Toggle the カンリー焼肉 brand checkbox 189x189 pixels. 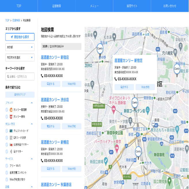(7, 117)
